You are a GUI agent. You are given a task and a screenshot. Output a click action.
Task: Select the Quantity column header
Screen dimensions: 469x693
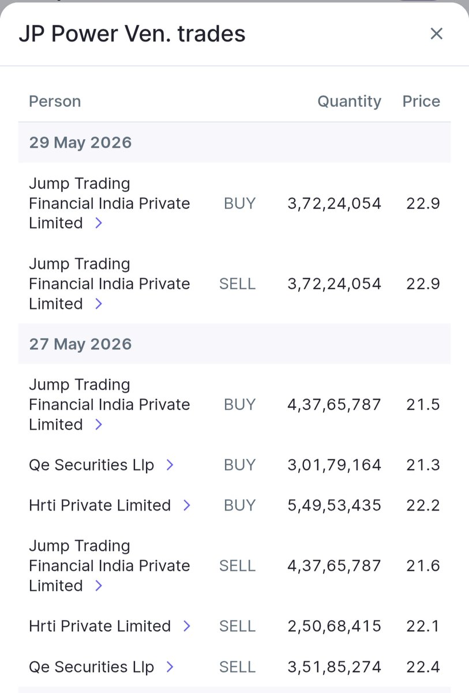coord(349,102)
